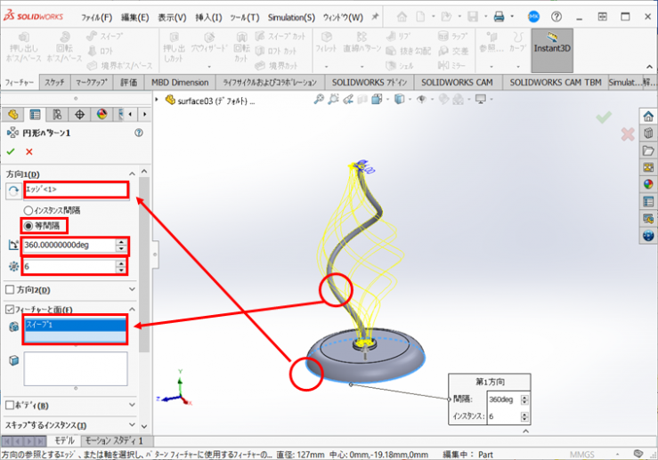Switch to the モーション スタディ 1 tab

[x=112, y=440]
